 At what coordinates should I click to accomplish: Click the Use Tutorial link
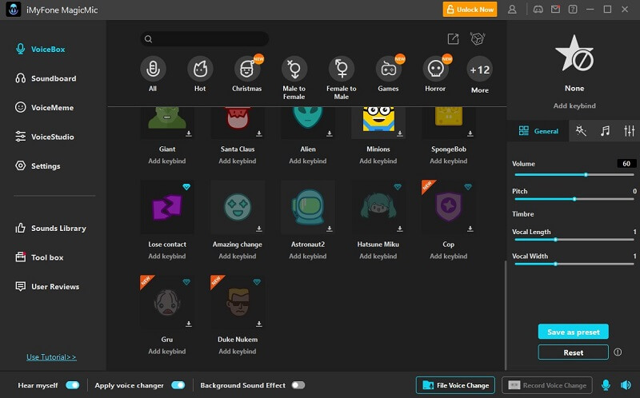coord(51,357)
